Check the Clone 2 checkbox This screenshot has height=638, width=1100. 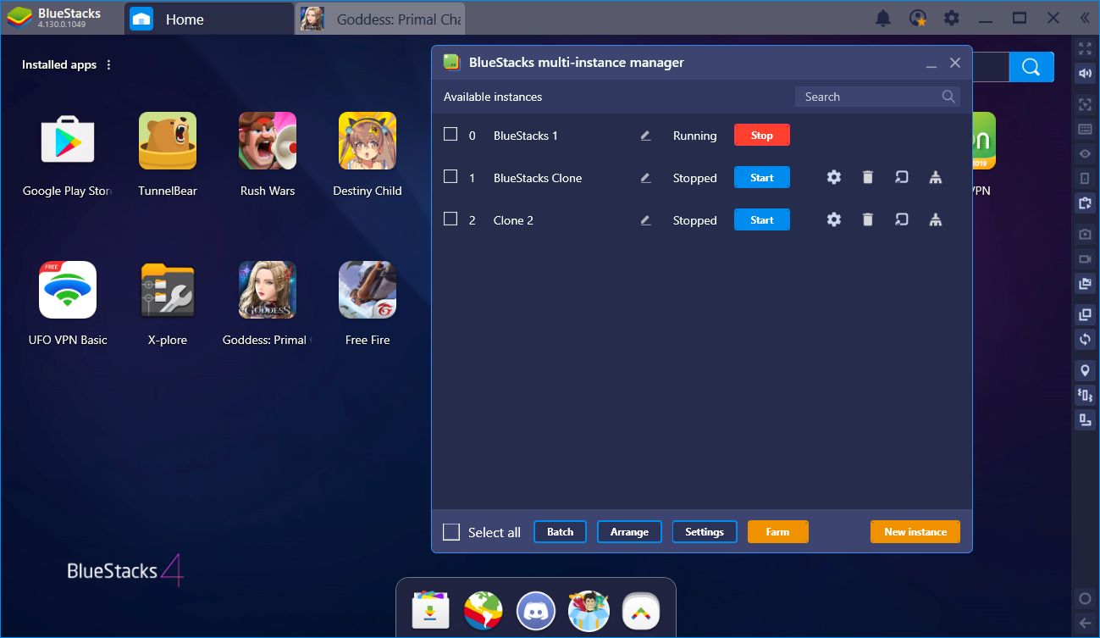coord(451,219)
